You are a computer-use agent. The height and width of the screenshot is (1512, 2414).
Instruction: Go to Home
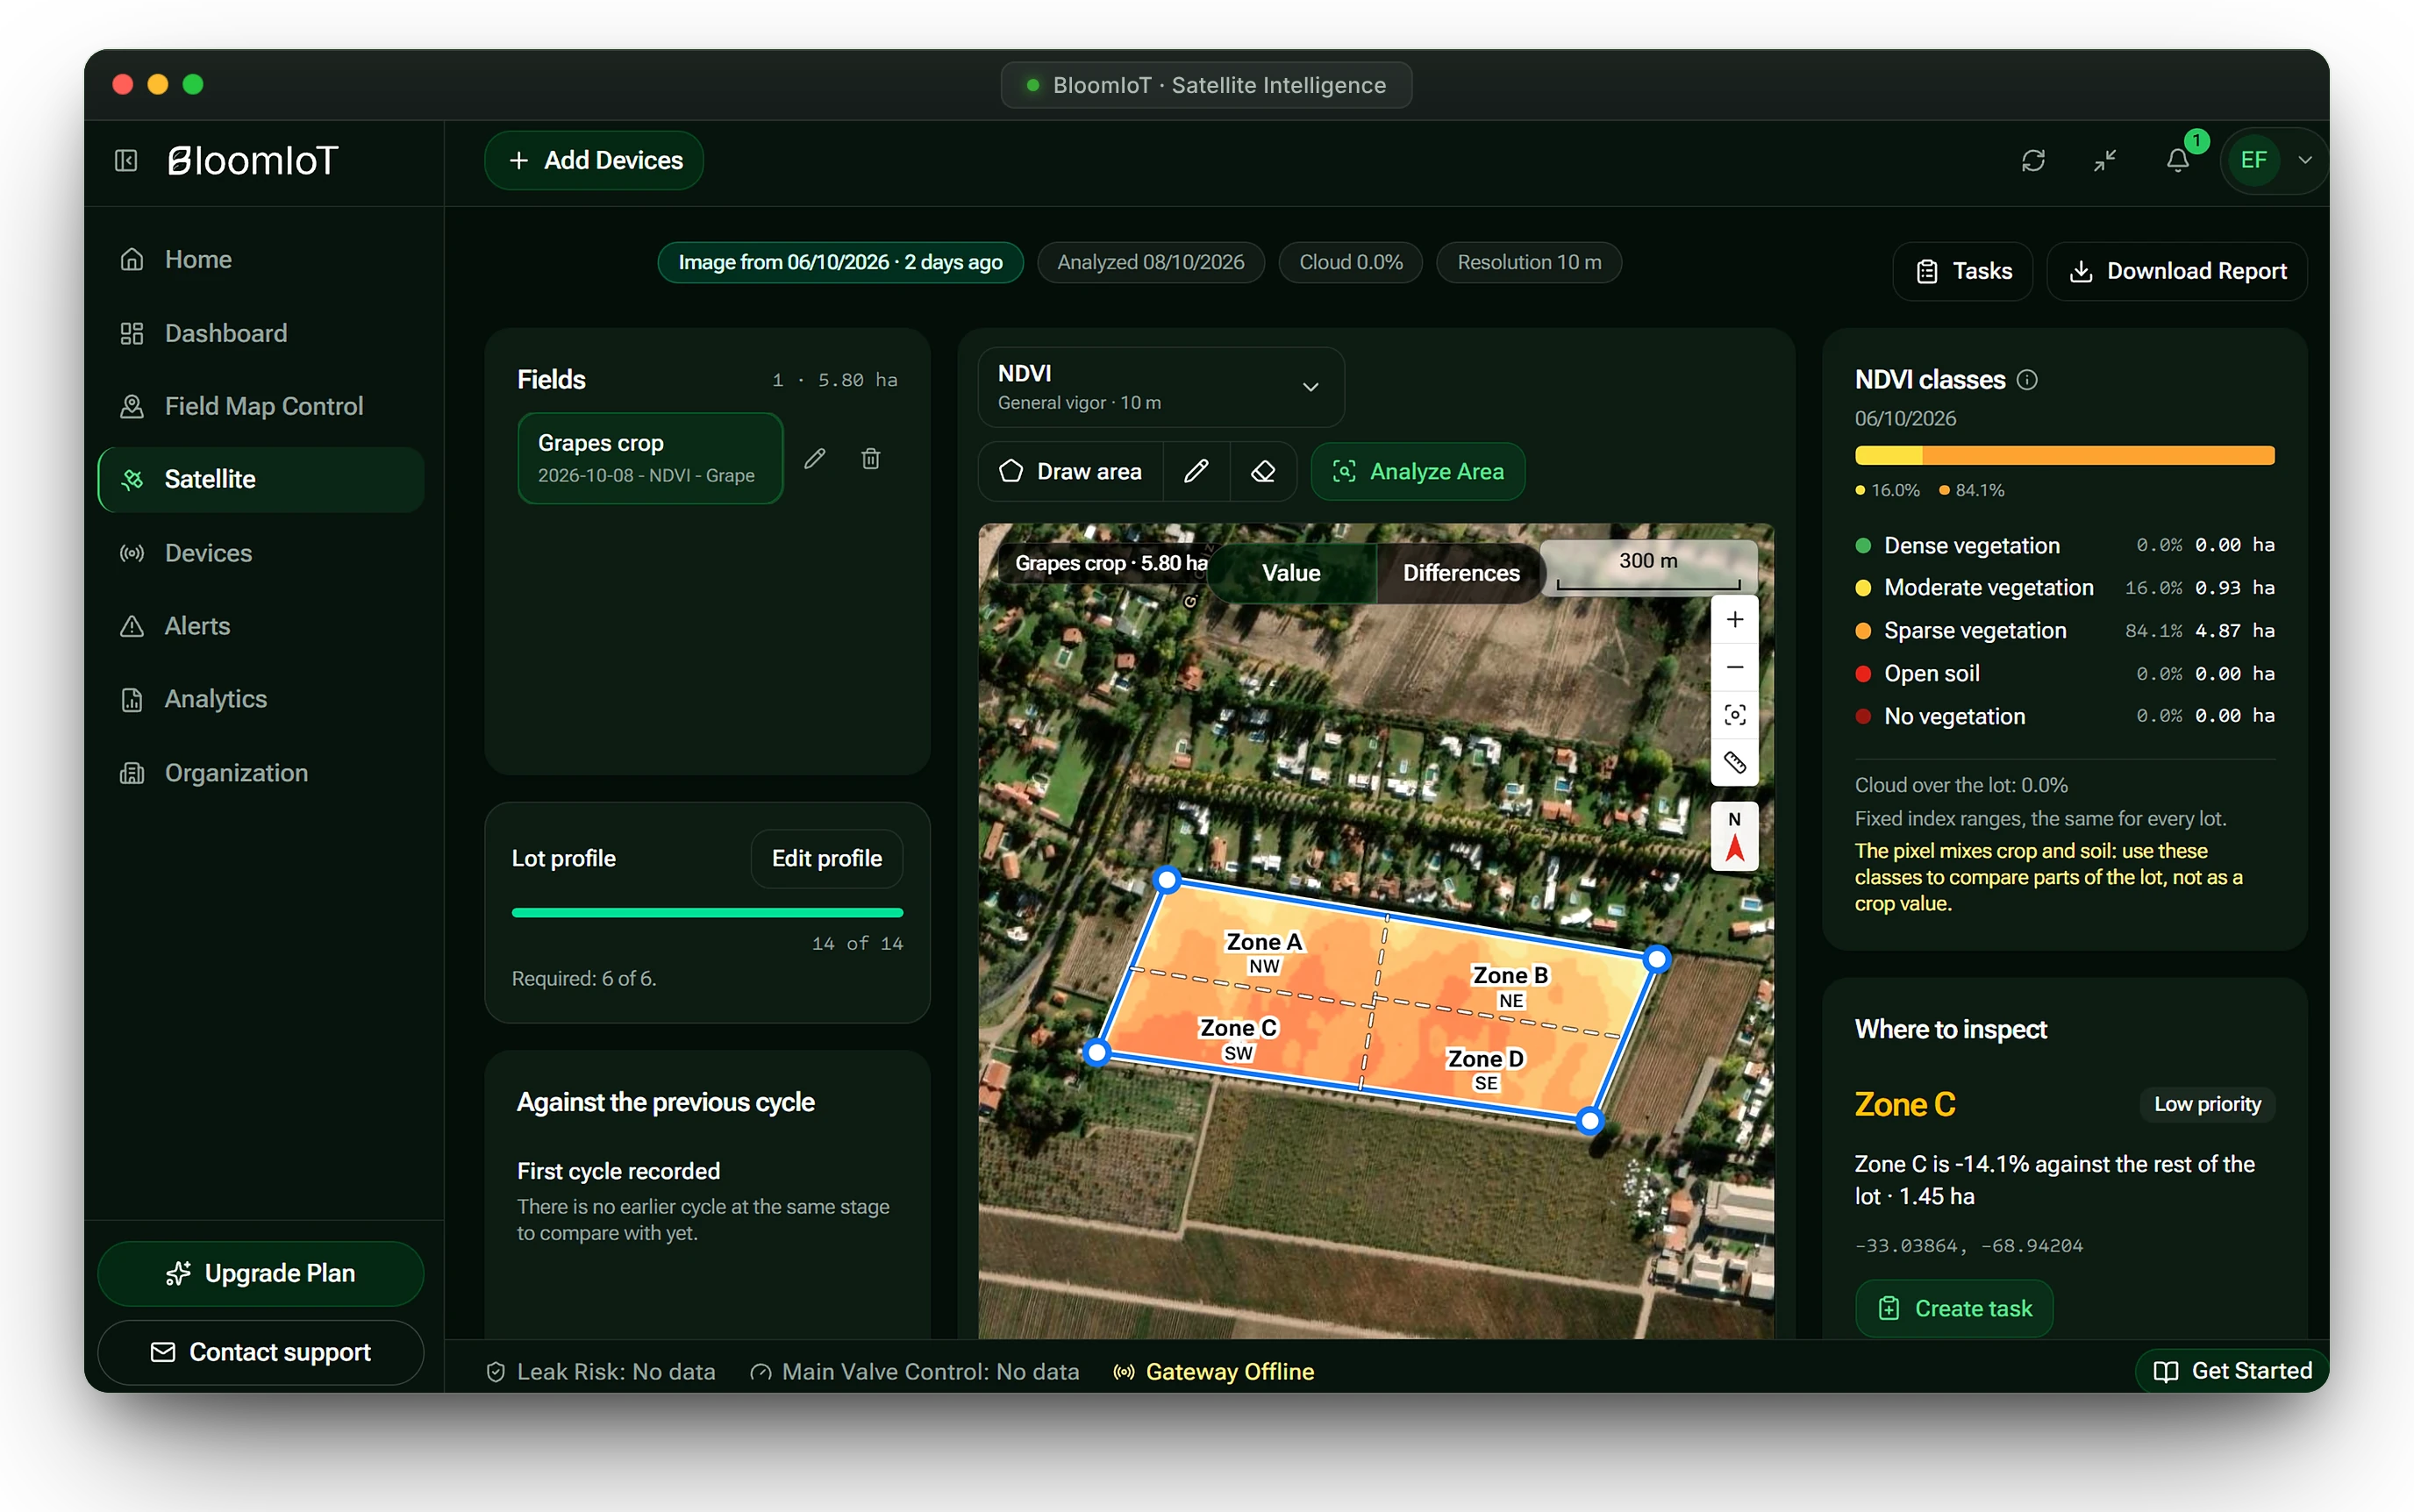[x=261, y=259]
